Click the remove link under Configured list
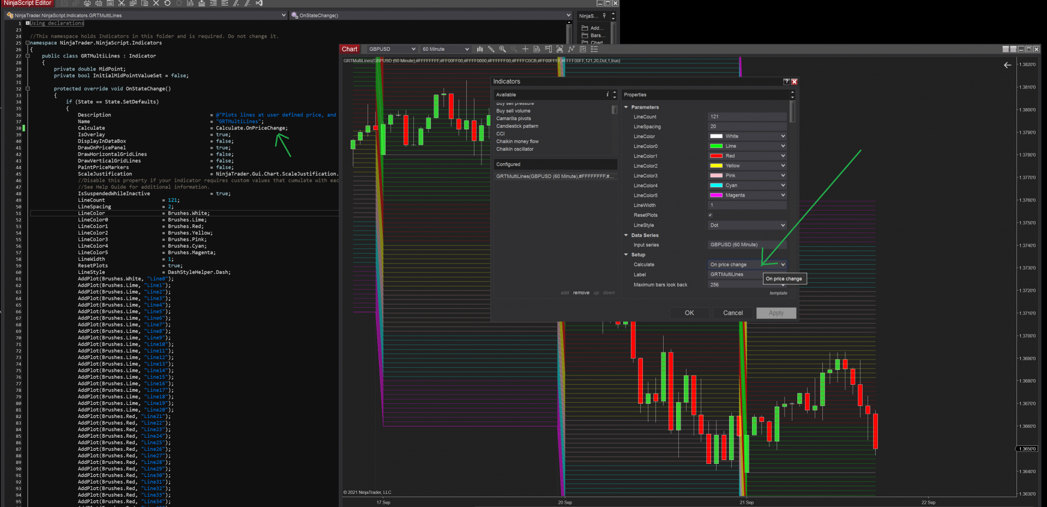The height and width of the screenshot is (507, 1047). click(x=581, y=293)
